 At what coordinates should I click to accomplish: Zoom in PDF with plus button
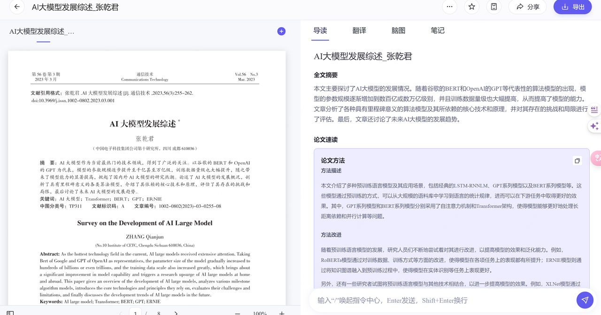point(282,313)
